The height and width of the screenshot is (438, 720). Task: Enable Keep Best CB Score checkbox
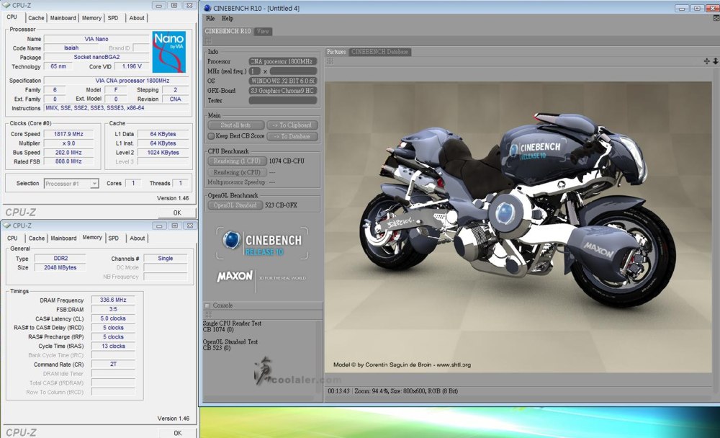click(x=211, y=136)
